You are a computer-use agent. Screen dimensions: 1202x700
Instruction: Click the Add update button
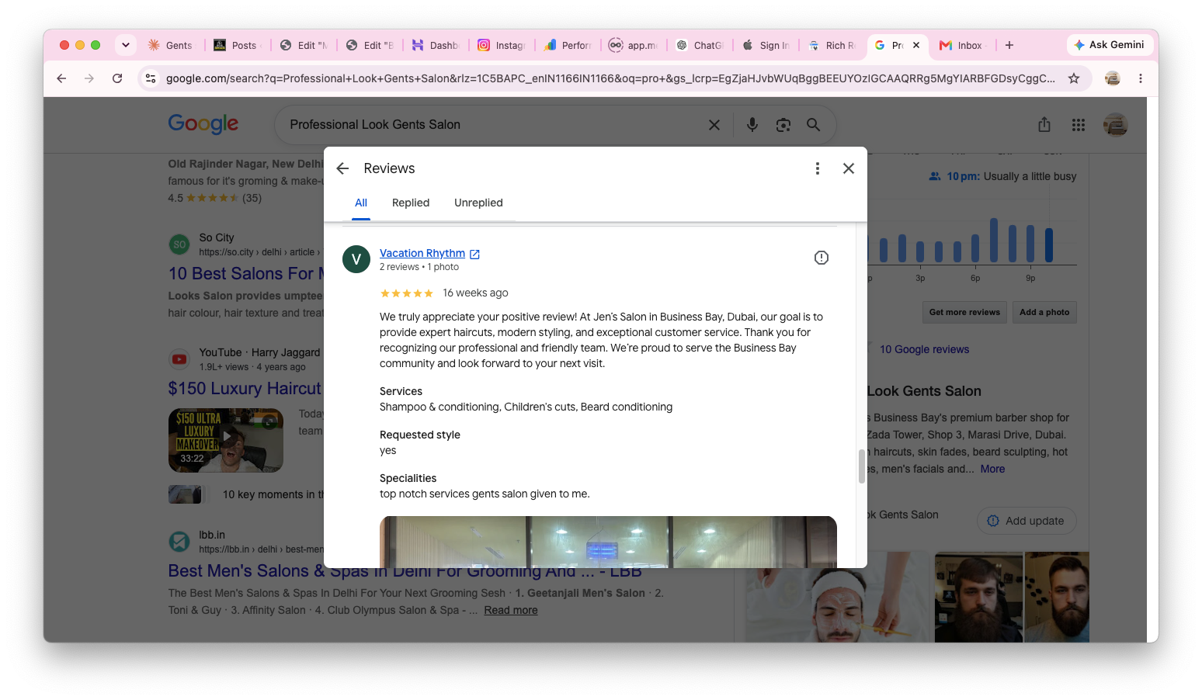pyautogui.click(x=1027, y=521)
